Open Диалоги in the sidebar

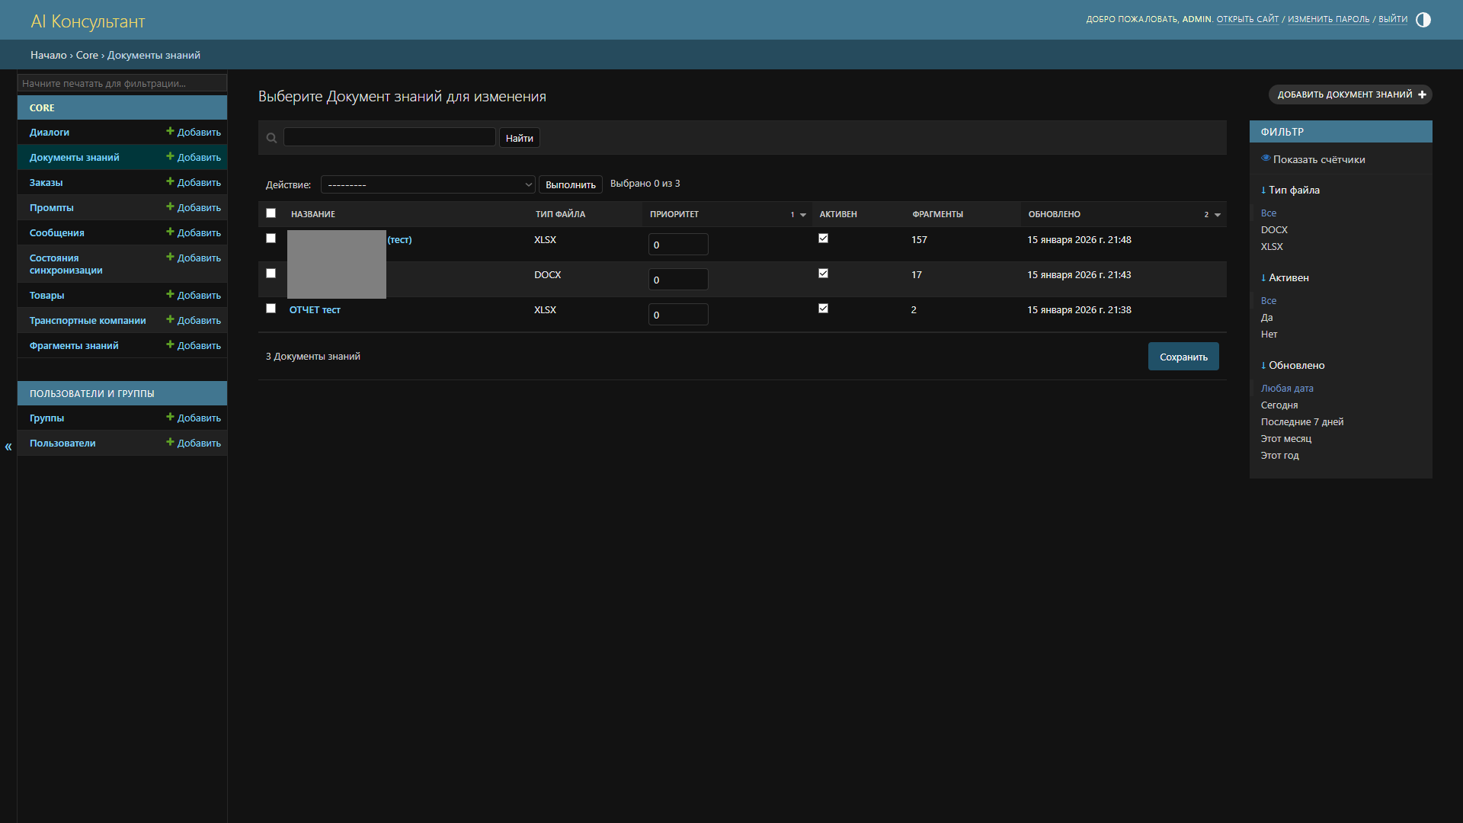pyautogui.click(x=50, y=132)
